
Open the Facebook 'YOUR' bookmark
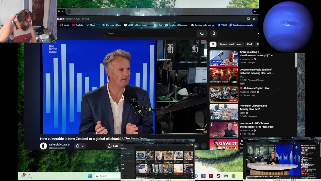point(222,25)
